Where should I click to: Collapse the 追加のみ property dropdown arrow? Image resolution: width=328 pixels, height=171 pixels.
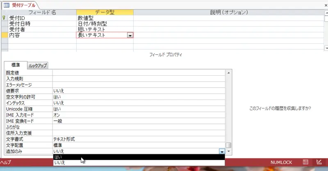point(222,151)
